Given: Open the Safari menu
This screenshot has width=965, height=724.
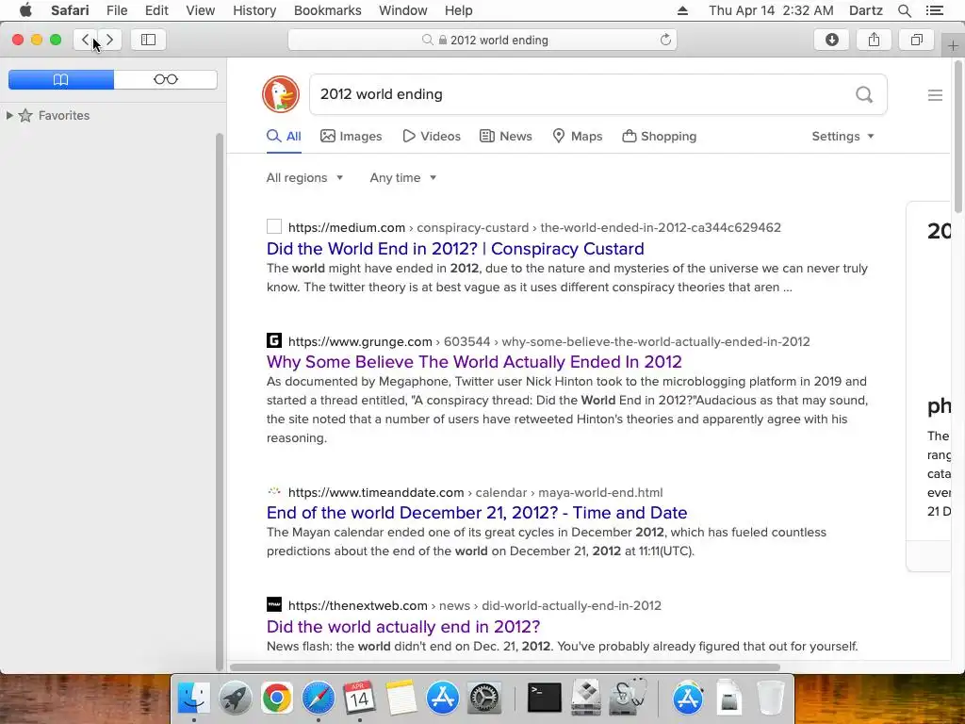Looking at the screenshot, I should point(70,10).
